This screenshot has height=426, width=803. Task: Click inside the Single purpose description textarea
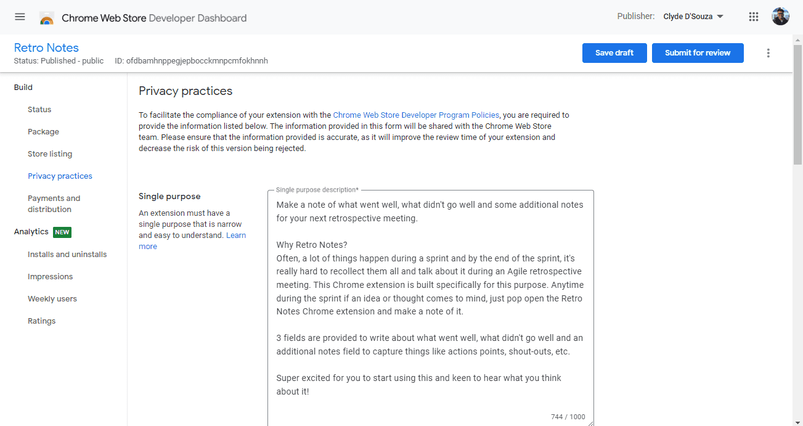431,308
